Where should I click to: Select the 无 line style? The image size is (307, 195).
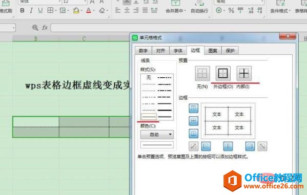click(149, 78)
